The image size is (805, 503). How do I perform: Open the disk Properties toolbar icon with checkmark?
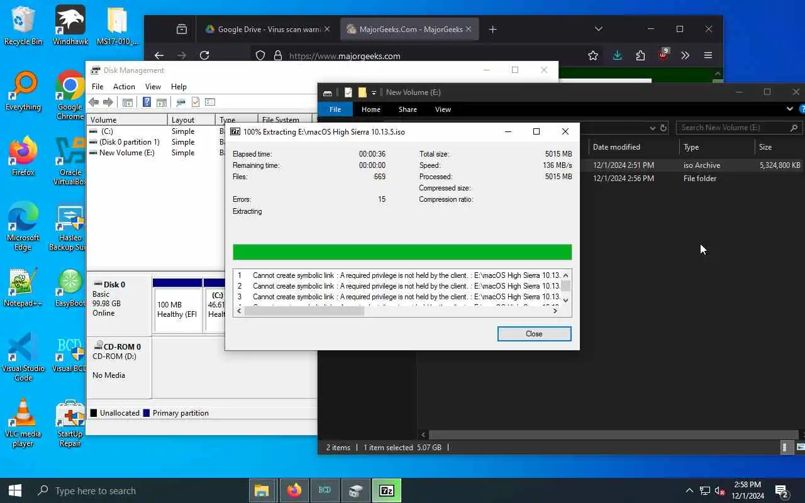(196, 102)
